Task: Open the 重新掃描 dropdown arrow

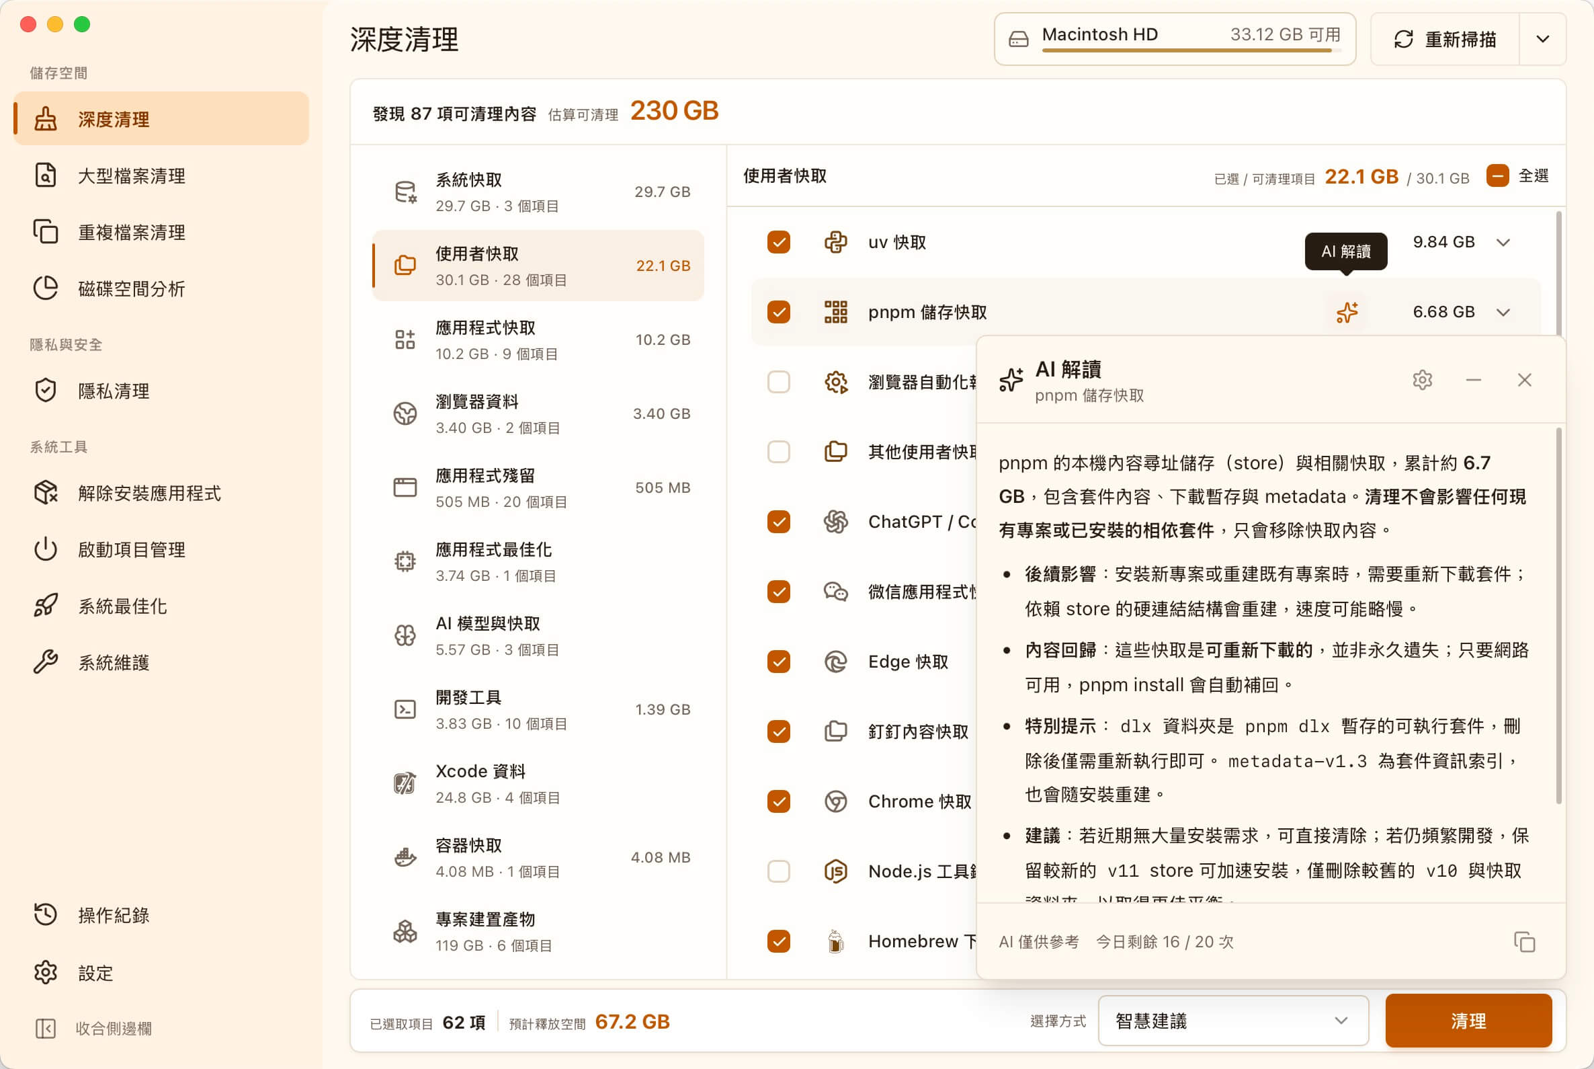Action: [x=1543, y=40]
